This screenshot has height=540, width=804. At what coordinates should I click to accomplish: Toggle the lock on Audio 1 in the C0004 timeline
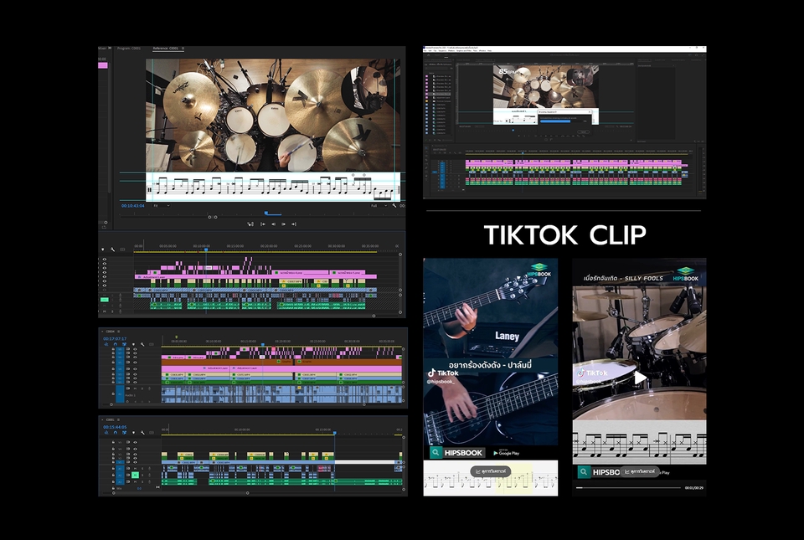click(x=113, y=394)
